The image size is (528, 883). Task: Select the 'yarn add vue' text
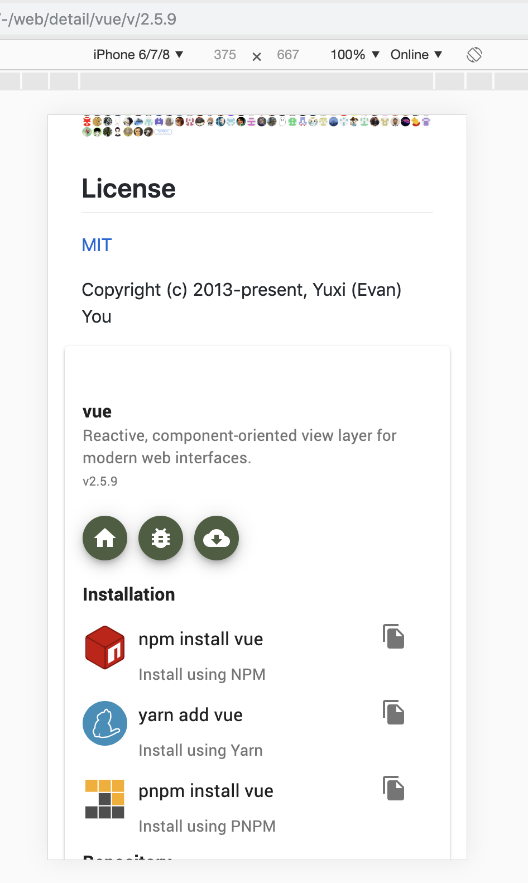[x=190, y=715]
